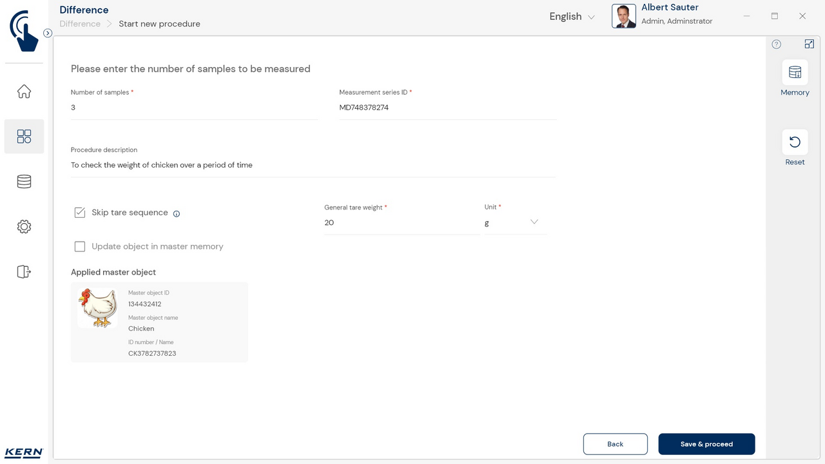Click the expand view icon beside help
The height and width of the screenshot is (464, 825).
810,44
